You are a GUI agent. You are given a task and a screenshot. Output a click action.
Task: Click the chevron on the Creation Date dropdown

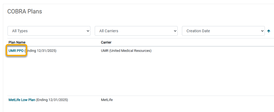262,31
